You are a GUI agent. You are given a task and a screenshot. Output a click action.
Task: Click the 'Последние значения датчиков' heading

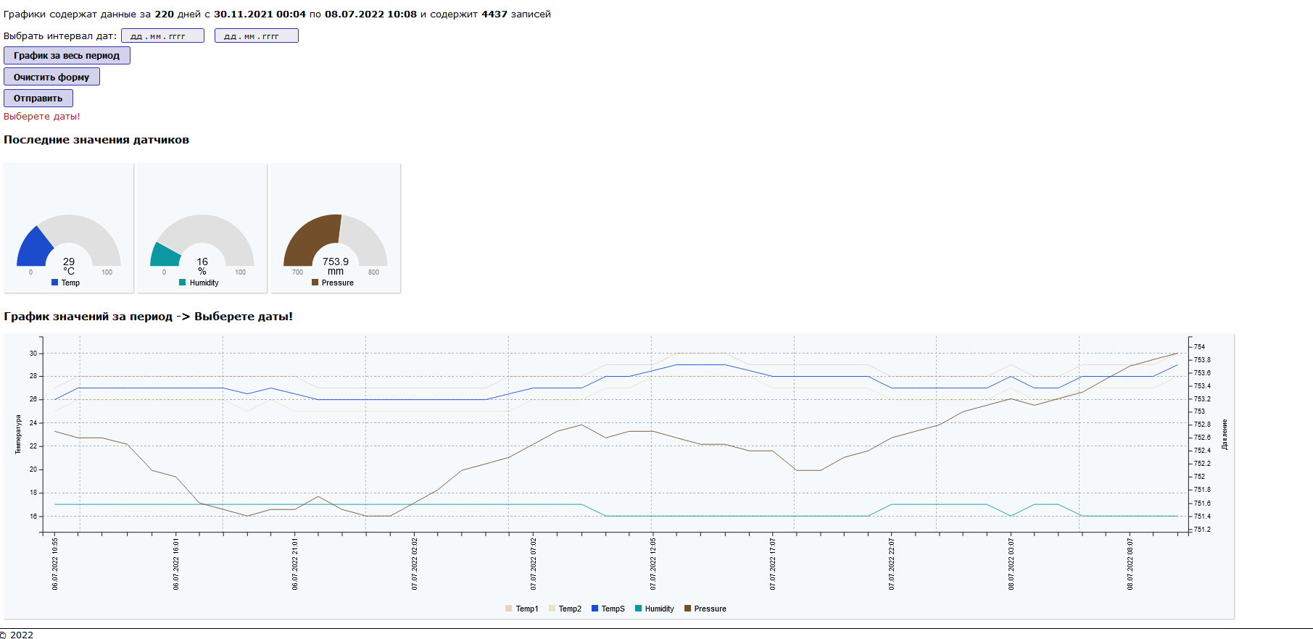pos(96,140)
